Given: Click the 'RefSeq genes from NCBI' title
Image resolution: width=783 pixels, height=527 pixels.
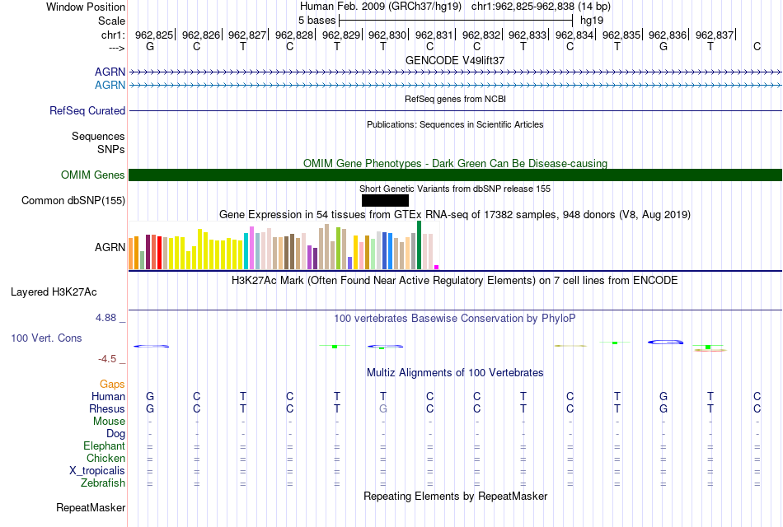Looking at the screenshot, I should click(455, 99).
